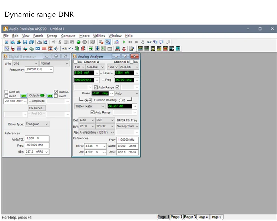
Task: Toggle the channel B Invert checkbox
Action: 56,96
